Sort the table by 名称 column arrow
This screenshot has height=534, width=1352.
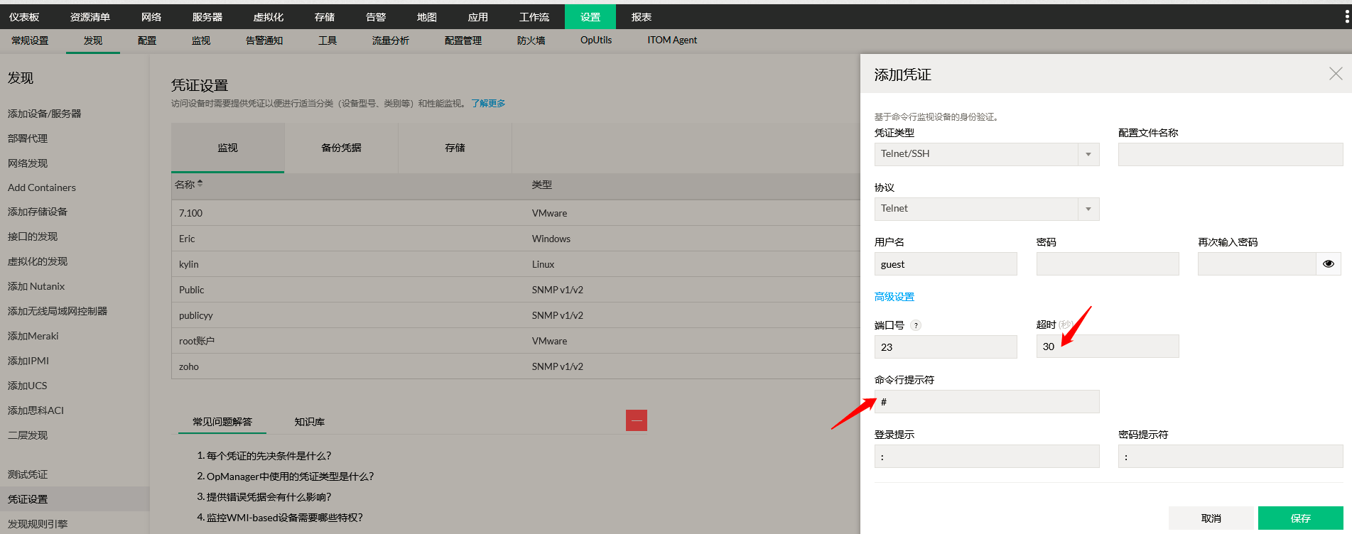click(x=200, y=183)
